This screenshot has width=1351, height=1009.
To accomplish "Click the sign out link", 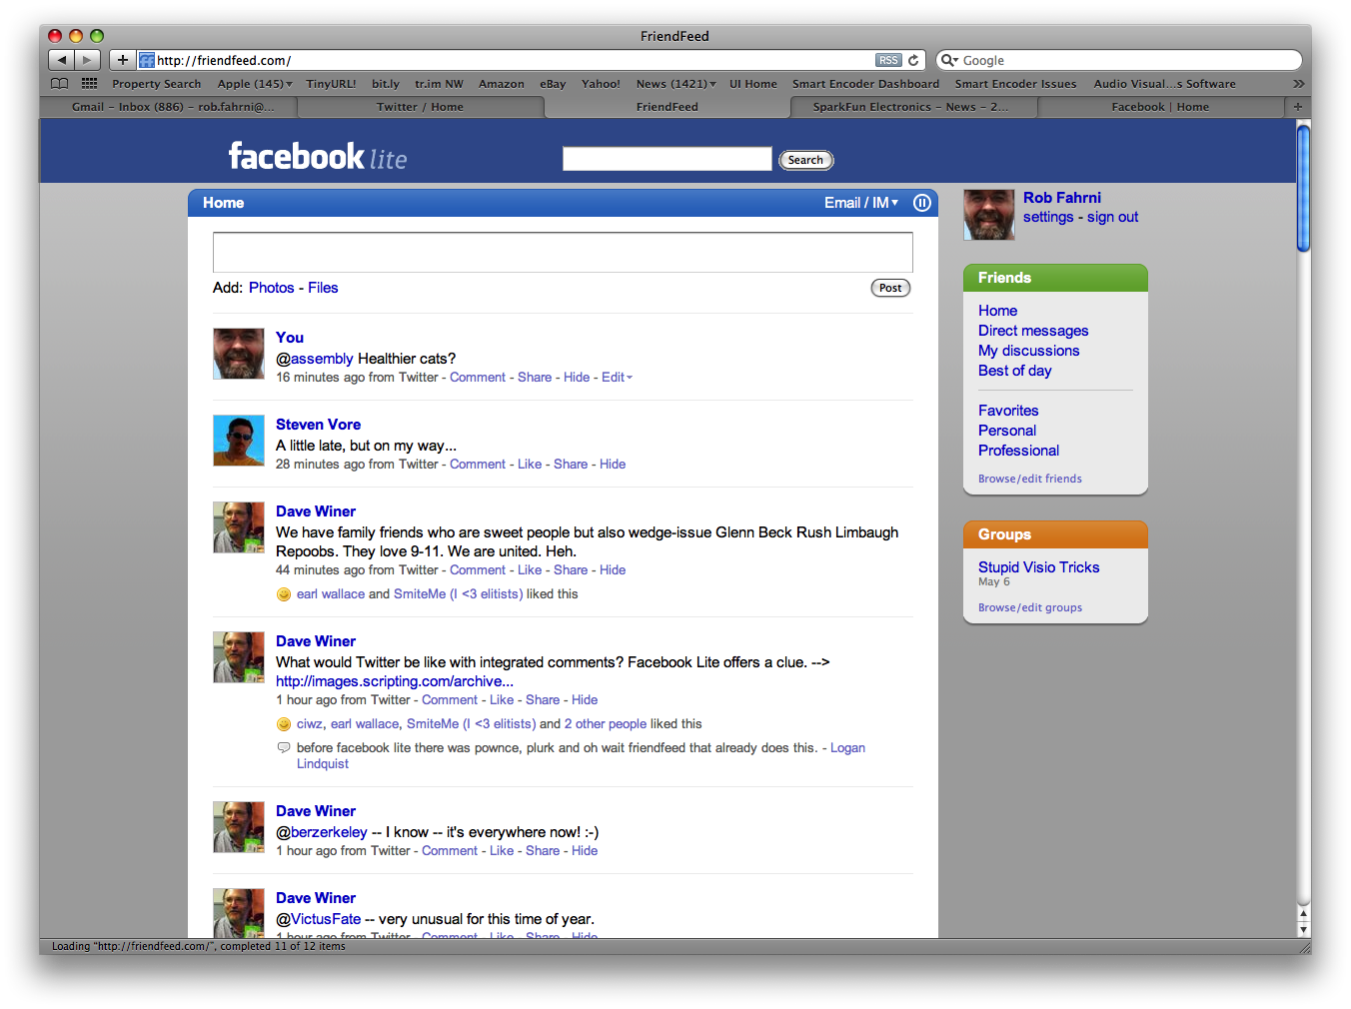I will tap(1112, 217).
